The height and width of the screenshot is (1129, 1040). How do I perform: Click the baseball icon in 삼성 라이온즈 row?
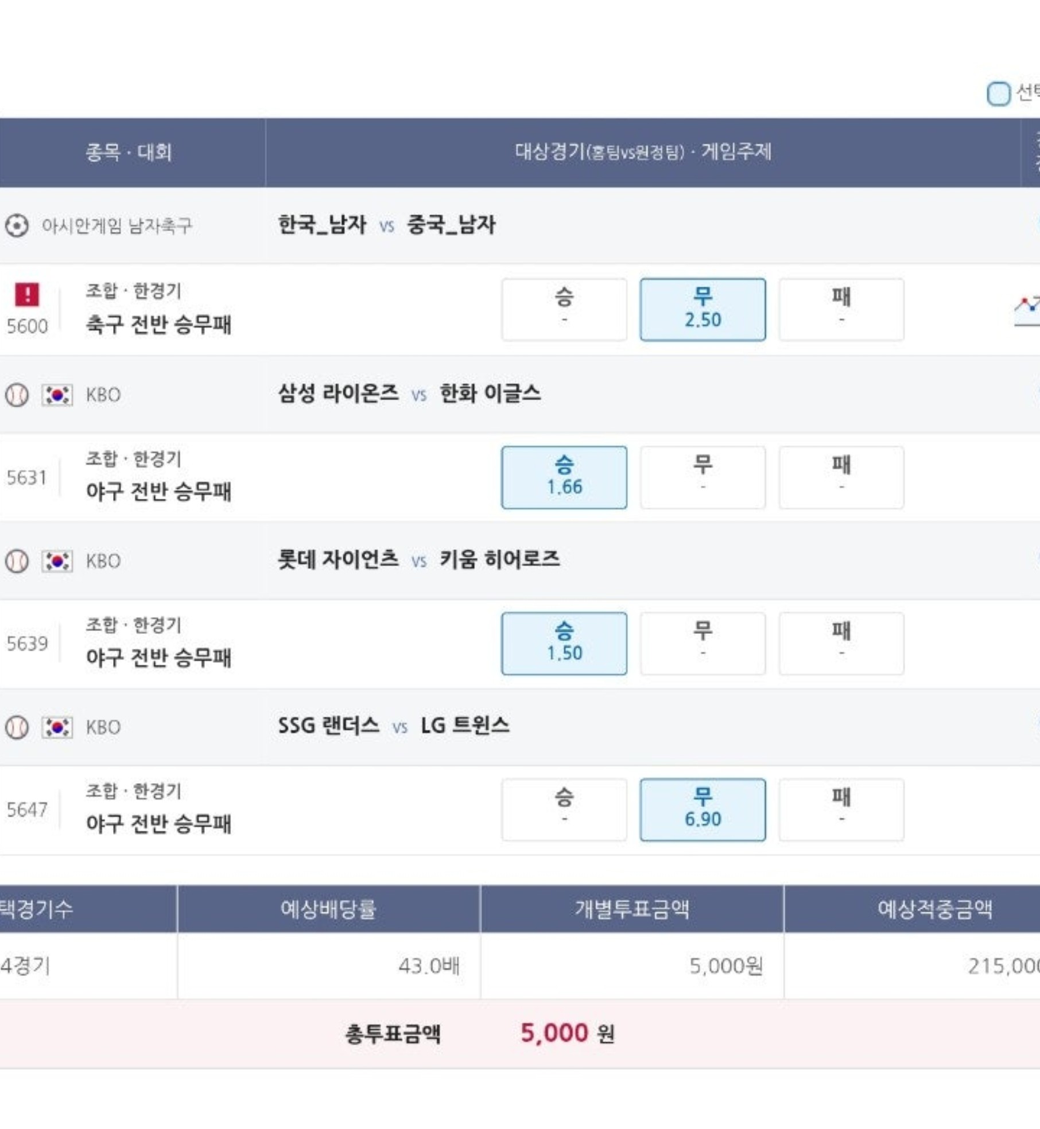[x=17, y=395]
